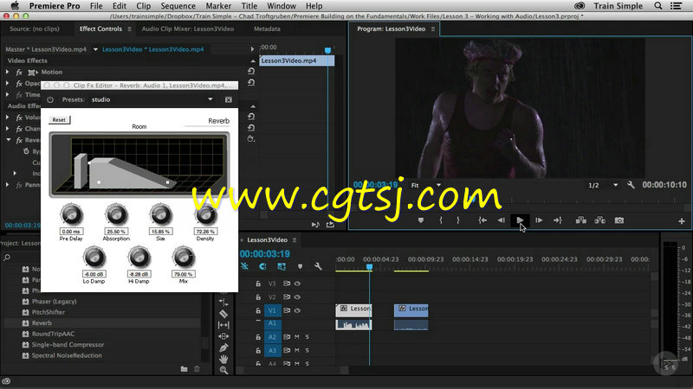This screenshot has height=389, width=693.
Task: Toggle V1 track lock
Action: tap(258, 310)
